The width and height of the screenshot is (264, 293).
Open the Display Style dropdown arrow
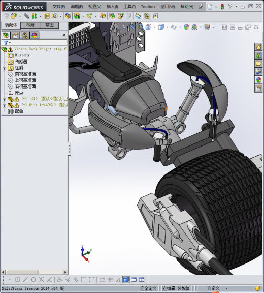coord(167,27)
